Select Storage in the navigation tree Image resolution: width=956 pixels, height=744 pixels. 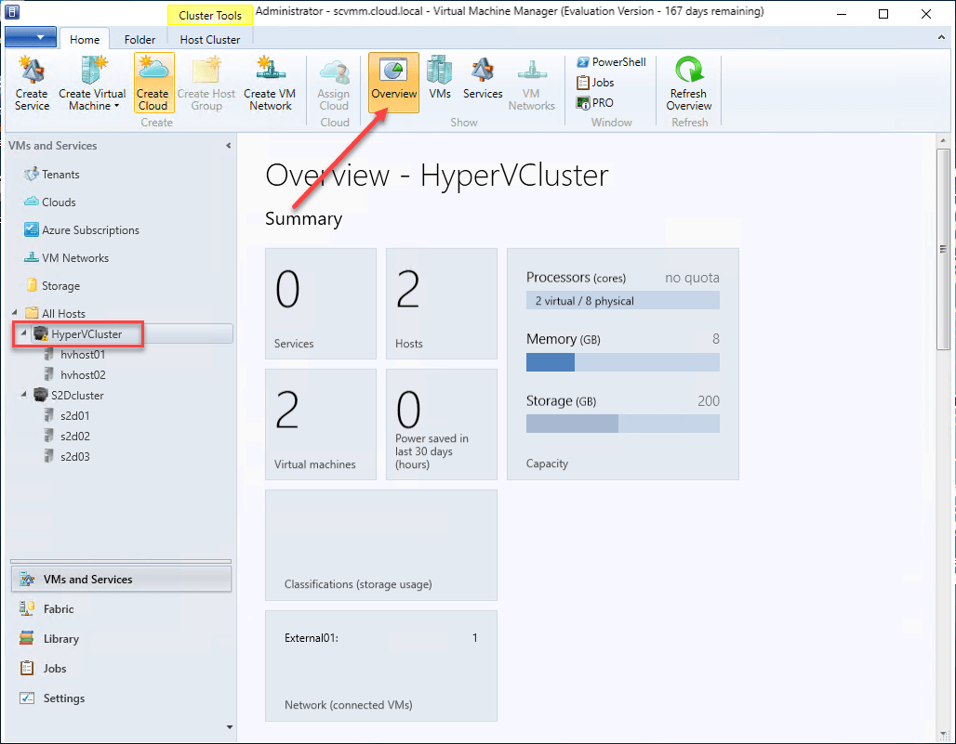pyautogui.click(x=60, y=286)
